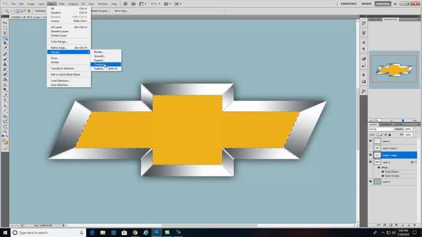Click the Navigator zoom slider handle
The image size is (422, 237).
coord(403,120)
